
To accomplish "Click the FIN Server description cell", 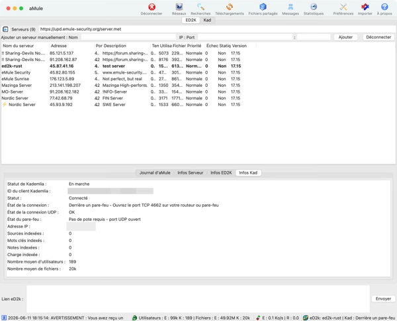I will coord(112,98).
